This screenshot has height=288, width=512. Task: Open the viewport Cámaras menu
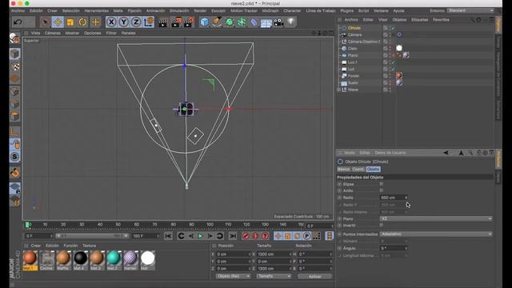(x=53, y=33)
